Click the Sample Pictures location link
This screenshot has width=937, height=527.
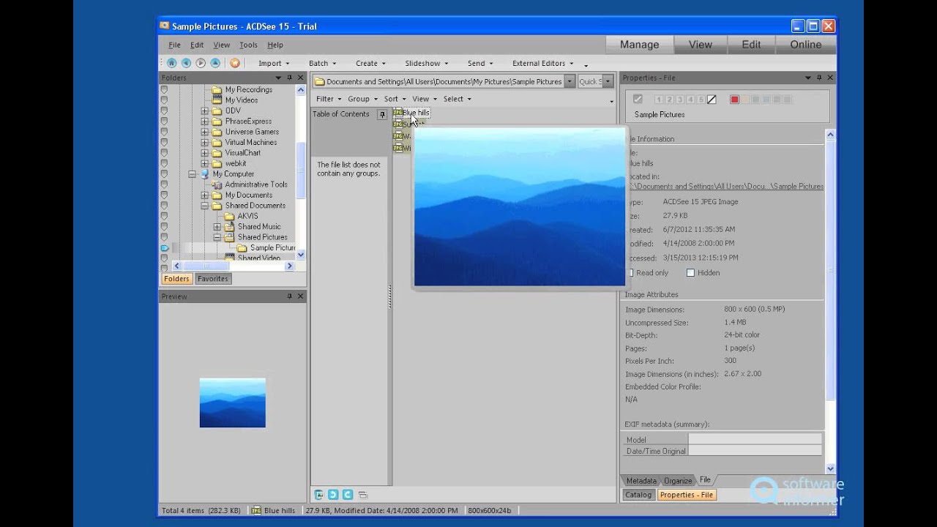(x=725, y=187)
